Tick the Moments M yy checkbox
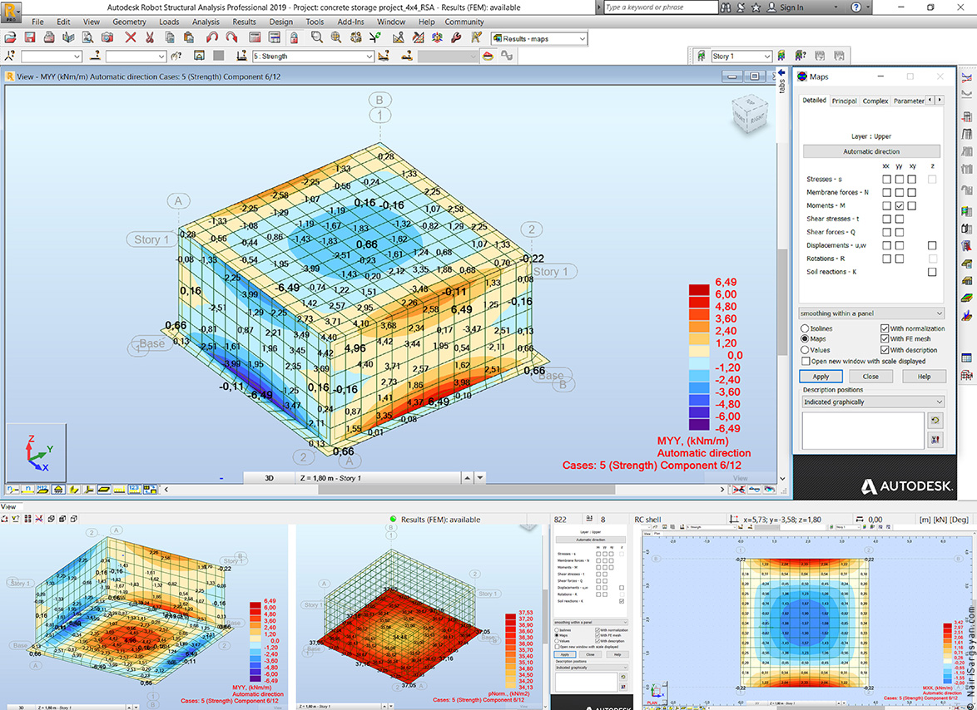 [x=899, y=205]
